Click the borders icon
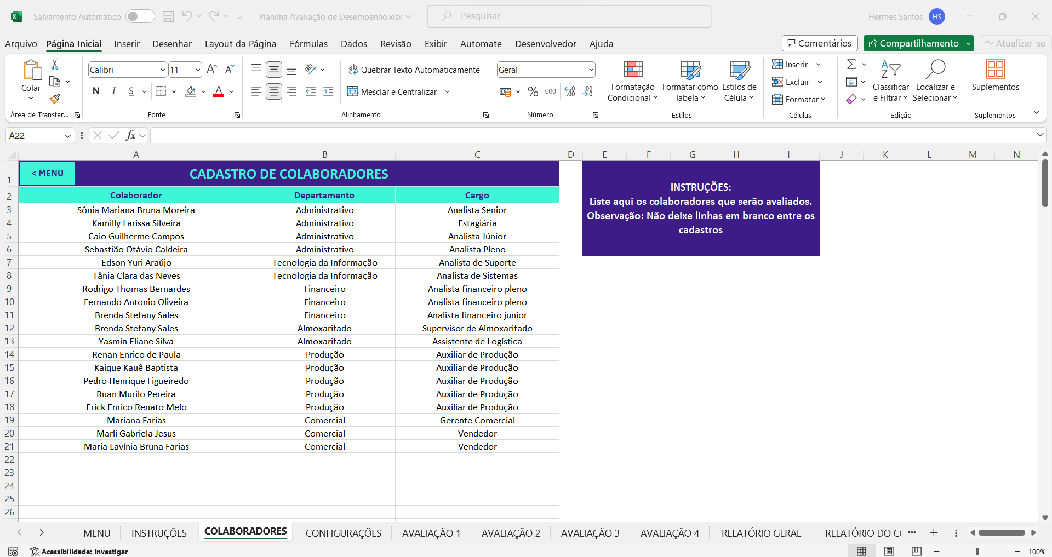Image resolution: width=1052 pixels, height=557 pixels. pos(161,91)
